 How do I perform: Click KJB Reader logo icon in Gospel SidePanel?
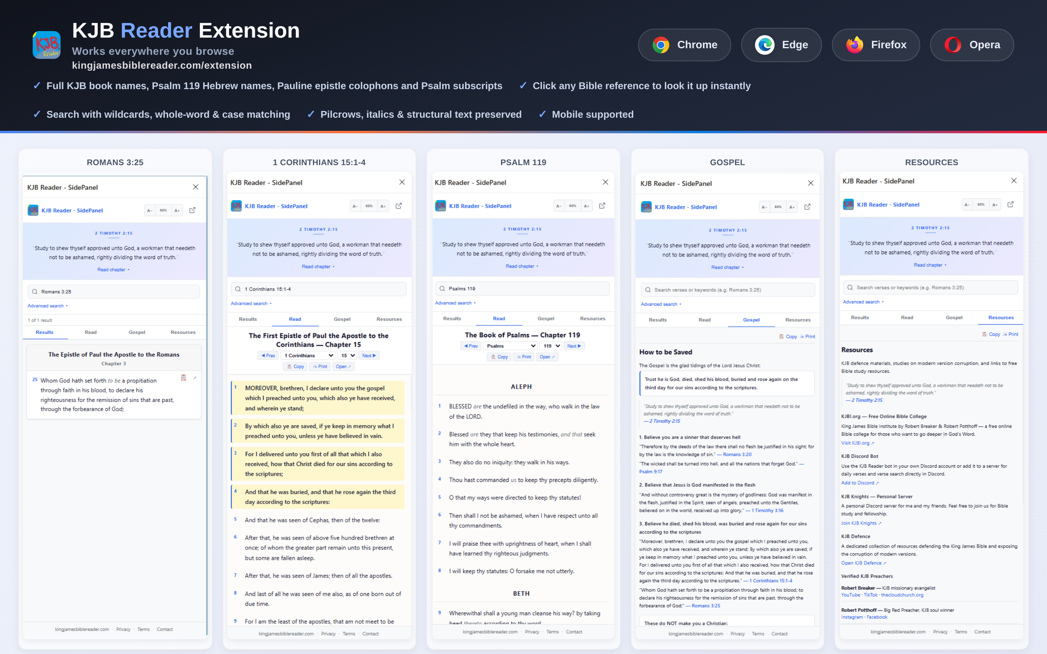(x=646, y=207)
